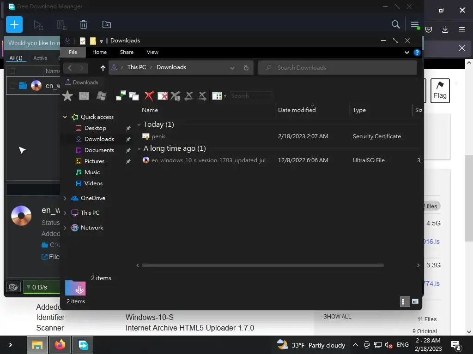The width and height of the screenshot is (473, 354).
Task: Click the Pocket icon in the browser toolbar
Action: click(428, 29)
